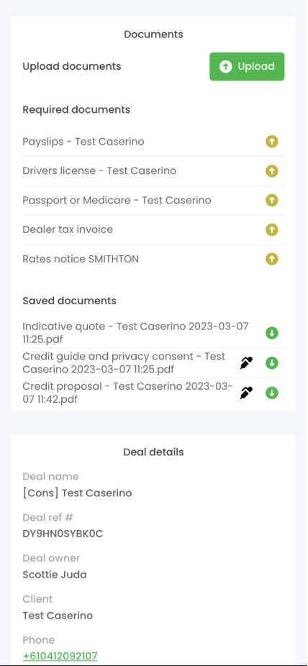
Task: Sign the Credit proposal document
Action: tap(246, 393)
